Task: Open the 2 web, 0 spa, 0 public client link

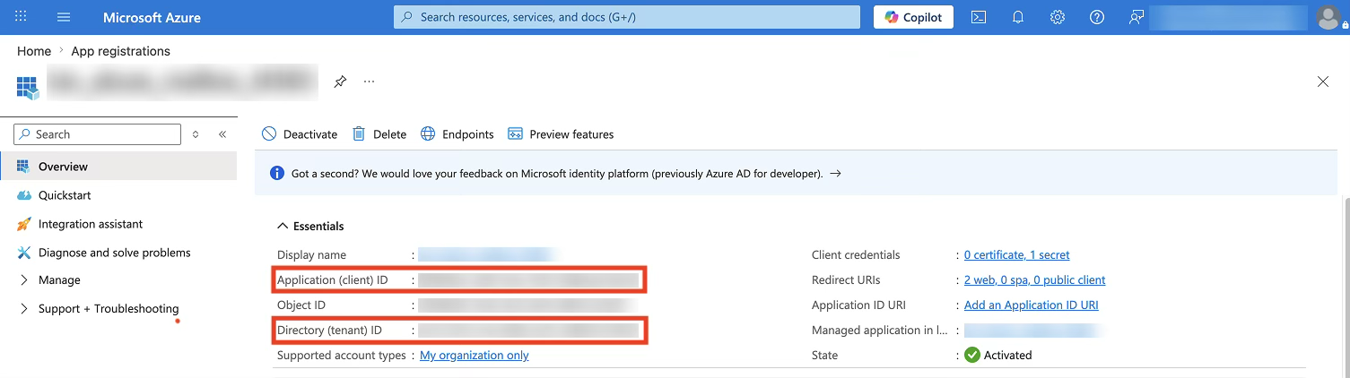Action: pyautogui.click(x=1035, y=280)
